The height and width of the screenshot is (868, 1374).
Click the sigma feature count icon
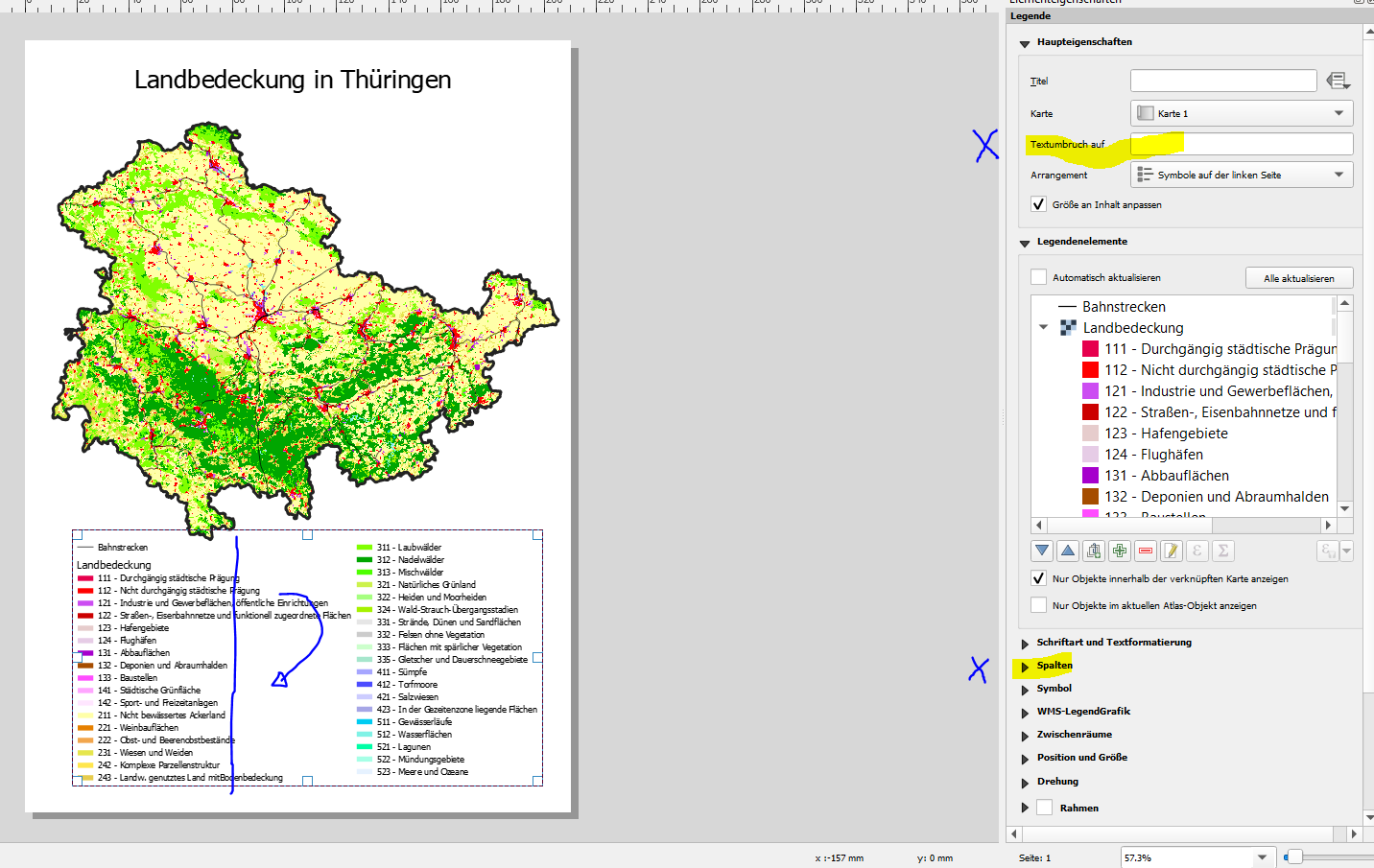(1223, 551)
